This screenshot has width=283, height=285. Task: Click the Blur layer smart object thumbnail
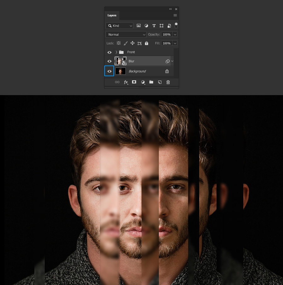[x=120, y=61]
